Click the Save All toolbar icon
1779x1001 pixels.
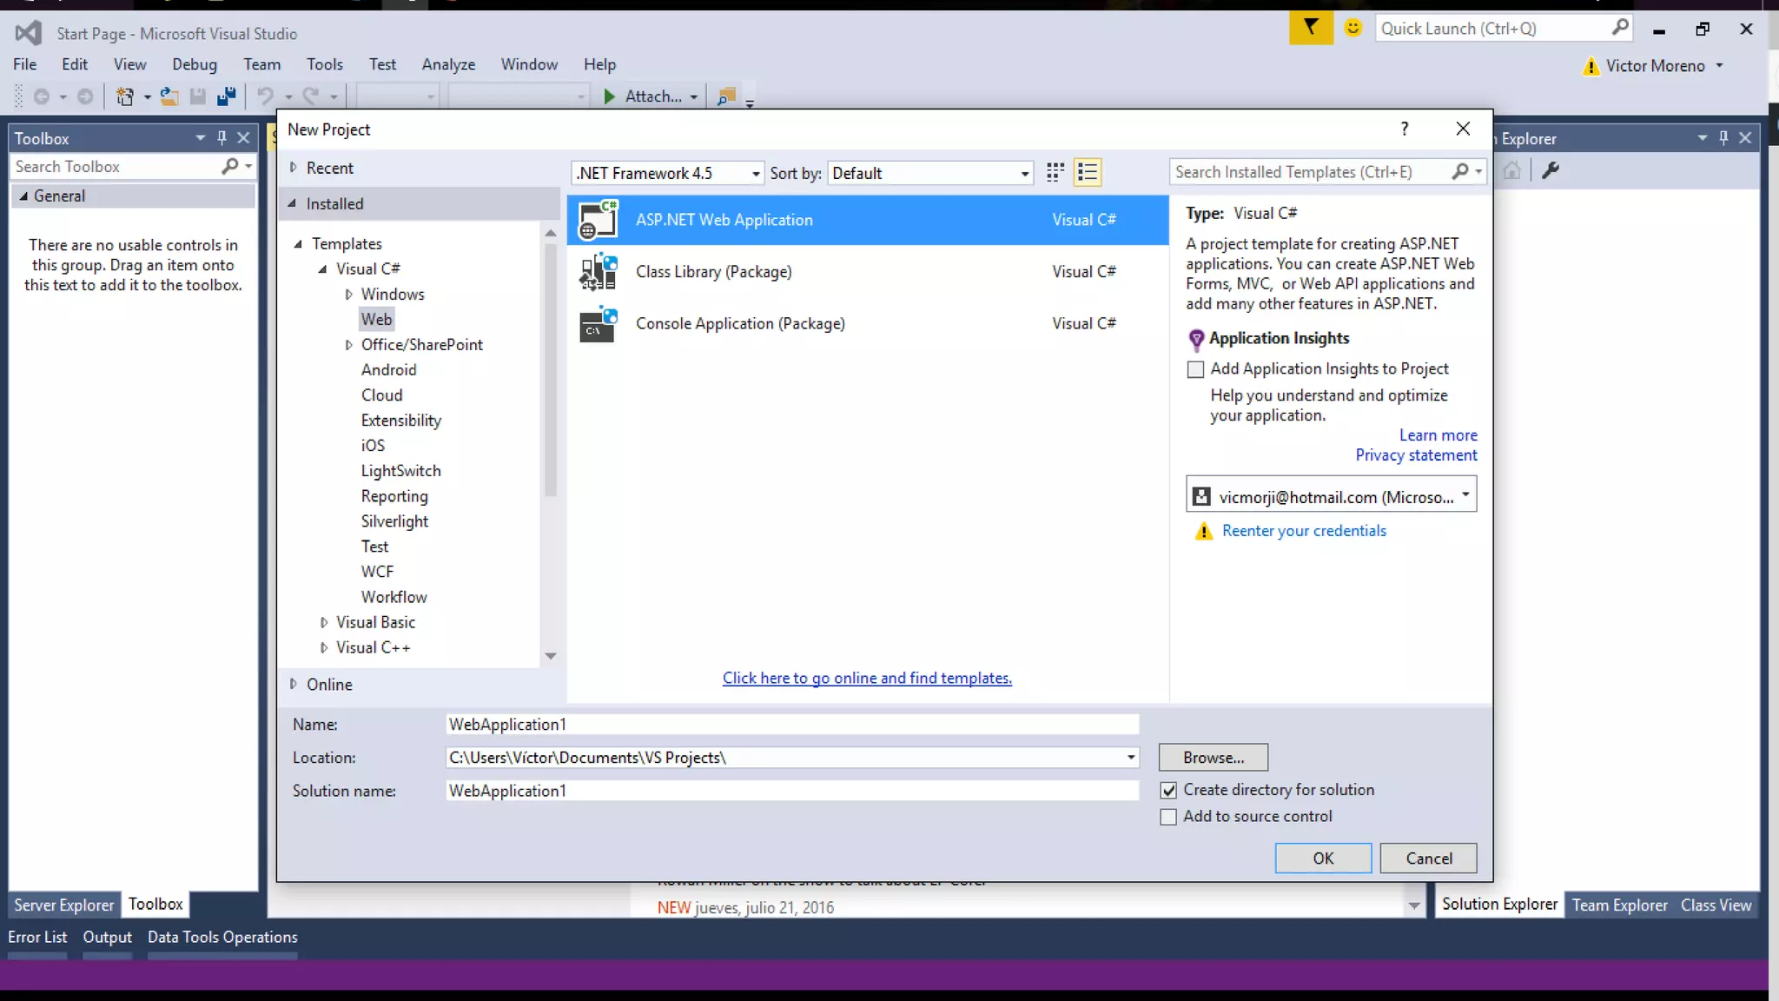point(227,96)
